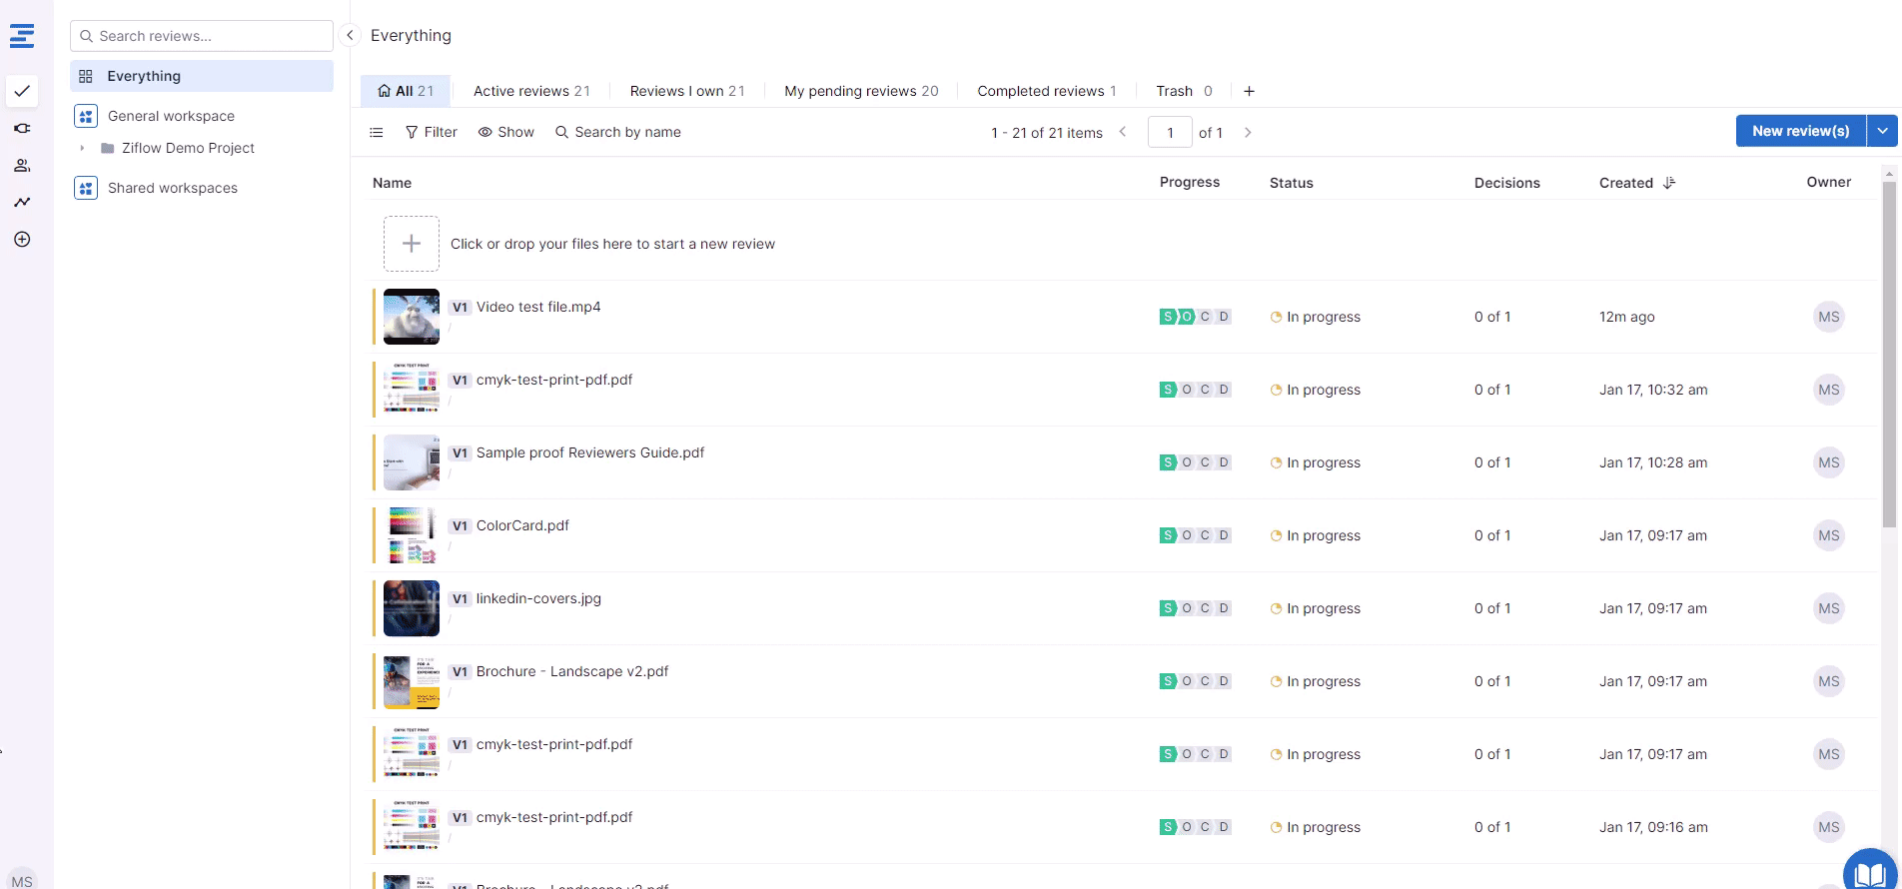Click the plus circle icon in sidebar
Image resolution: width=1902 pixels, height=889 pixels.
pos(22,240)
